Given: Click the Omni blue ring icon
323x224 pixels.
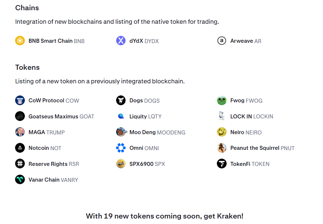Looking at the screenshot, I should point(121,148).
